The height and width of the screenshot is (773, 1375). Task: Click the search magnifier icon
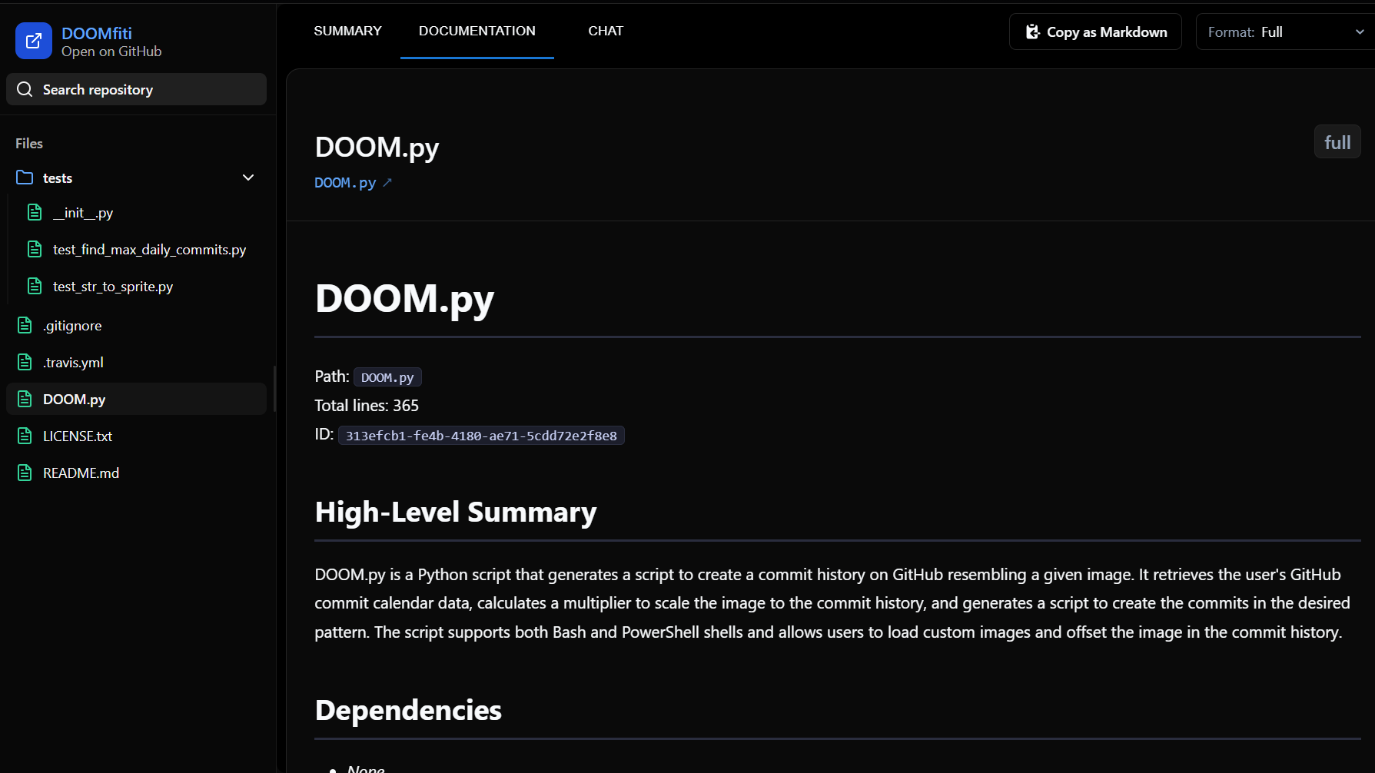tap(25, 89)
